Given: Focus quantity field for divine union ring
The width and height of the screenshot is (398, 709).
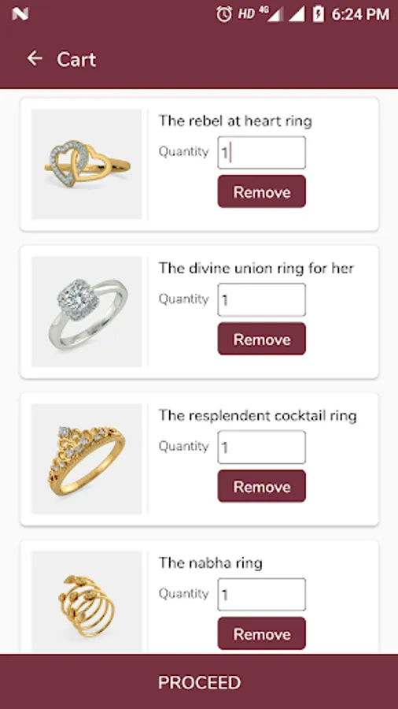Looking at the screenshot, I should pos(261,299).
